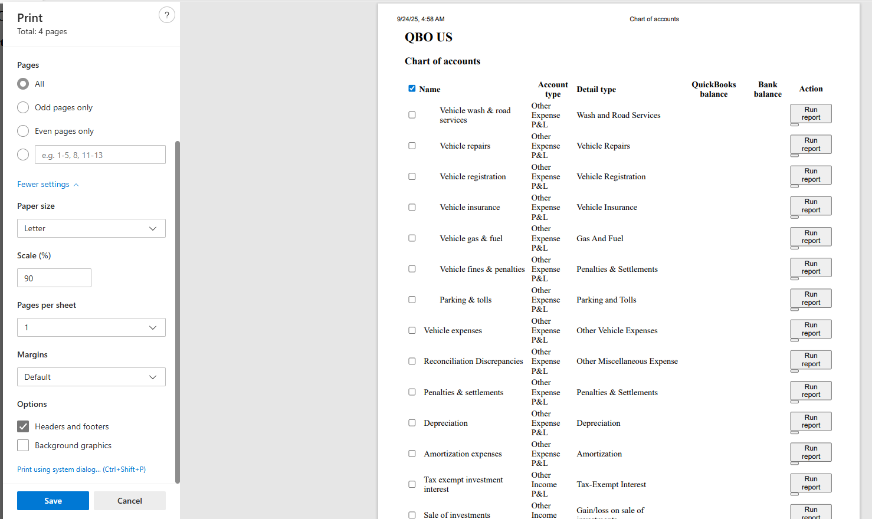Choose Even pages only option
Image resolution: width=872 pixels, height=519 pixels.
pyautogui.click(x=23, y=131)
